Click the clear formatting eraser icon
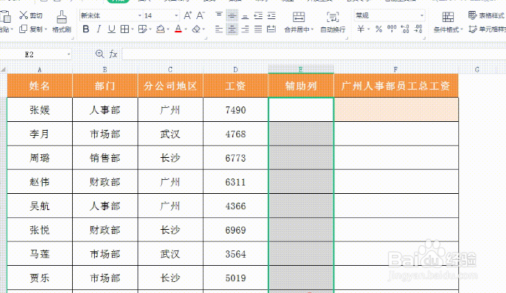This screenshot has width=506, height=293. [x=196, y=29]
